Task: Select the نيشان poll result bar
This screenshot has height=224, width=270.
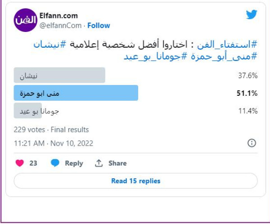Action: point(59,76)
